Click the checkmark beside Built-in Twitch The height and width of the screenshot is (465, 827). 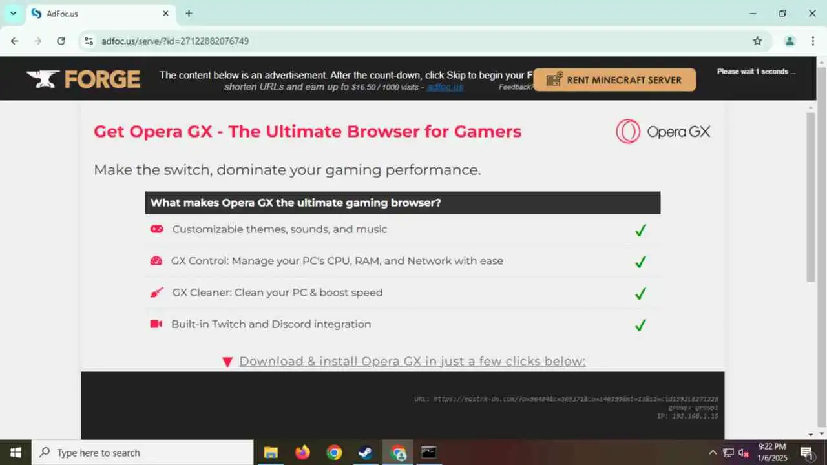[640, 325]
